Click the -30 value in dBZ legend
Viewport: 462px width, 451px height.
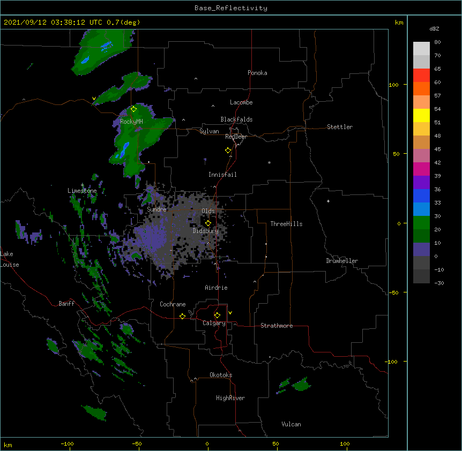pos(439,283)
